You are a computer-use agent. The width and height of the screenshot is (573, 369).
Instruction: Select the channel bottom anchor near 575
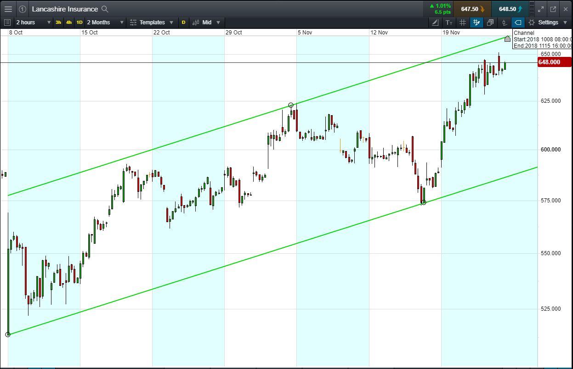coord(424,202)
